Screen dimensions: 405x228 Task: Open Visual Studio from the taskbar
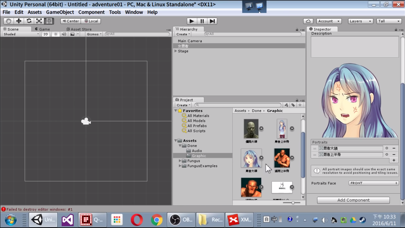(x=67, y=220)
